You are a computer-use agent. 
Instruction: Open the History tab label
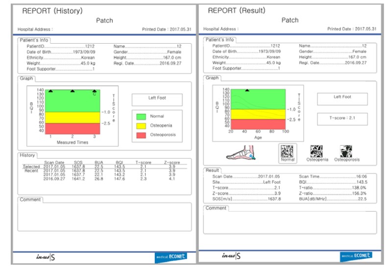[x=27, y=155]
